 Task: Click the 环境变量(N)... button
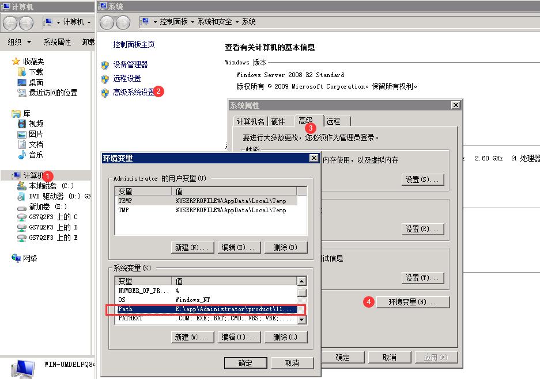[x=413, y=302]
